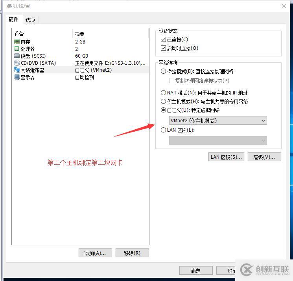Switch to the 选项 tab
Image resolution: width=293 pixels, height=281 pixels.
(x=30, y=20)
